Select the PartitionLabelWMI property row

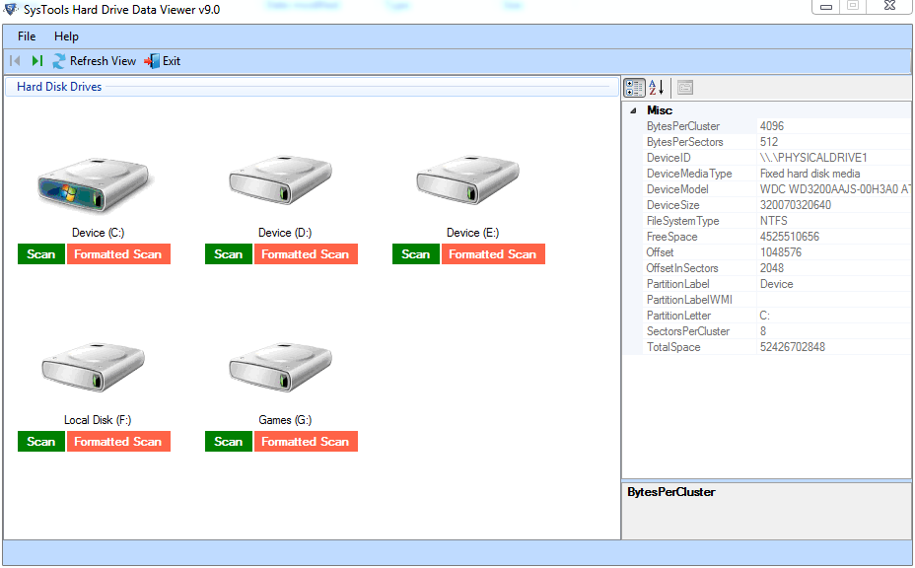(x=776, y=300)
